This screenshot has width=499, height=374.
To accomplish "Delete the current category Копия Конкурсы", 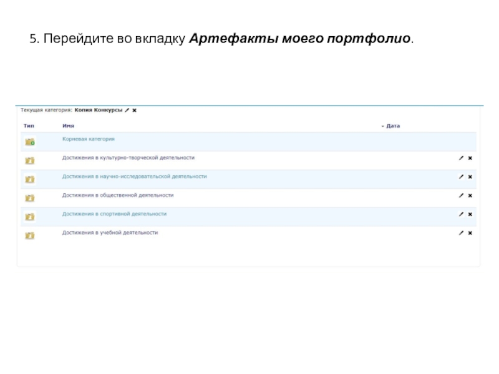I will pos(134,110).
